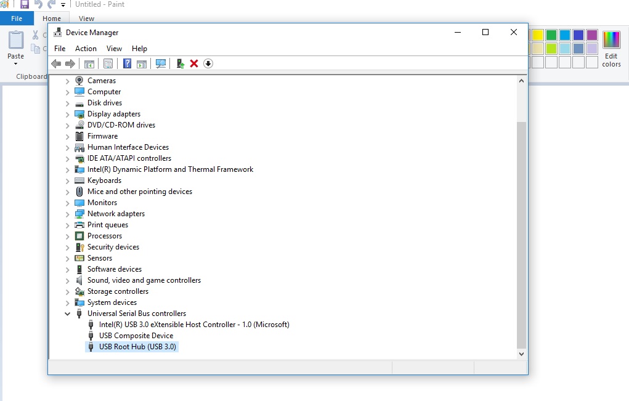Image resolution: width=629 pixels, height=401 pixels.
Task: Expand the Disk drives node chevron
Action: click(x=67, y=103)
